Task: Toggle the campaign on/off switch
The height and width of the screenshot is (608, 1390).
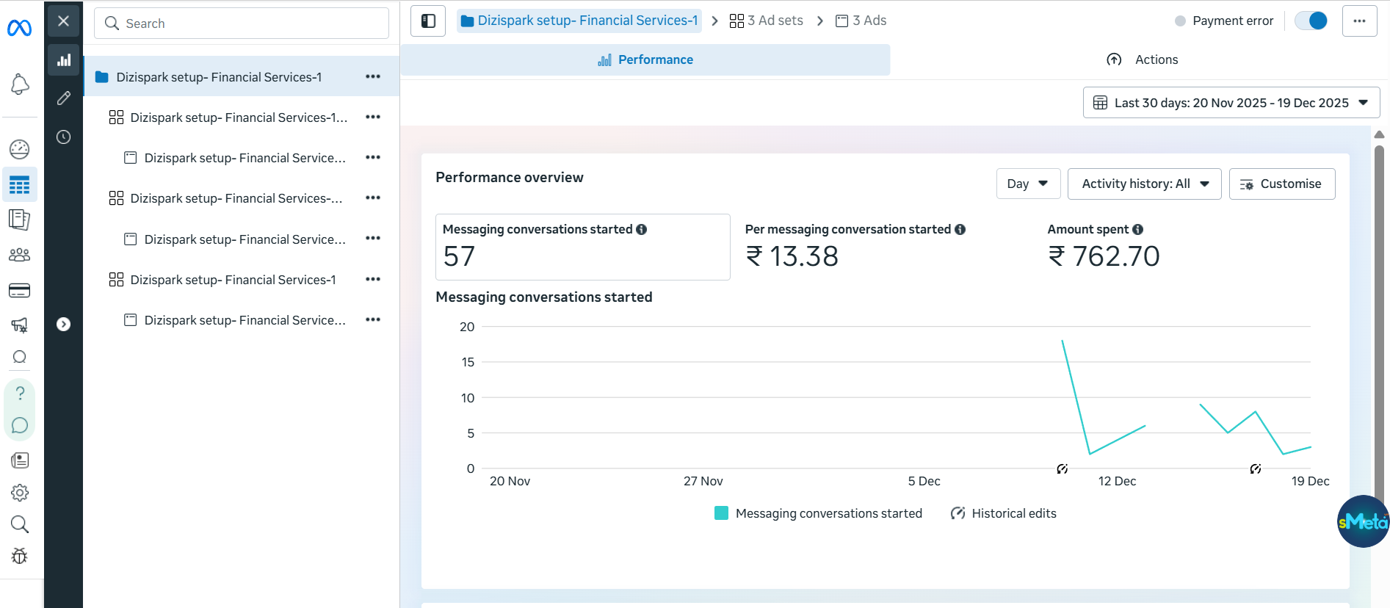Action: (1311, 21)
